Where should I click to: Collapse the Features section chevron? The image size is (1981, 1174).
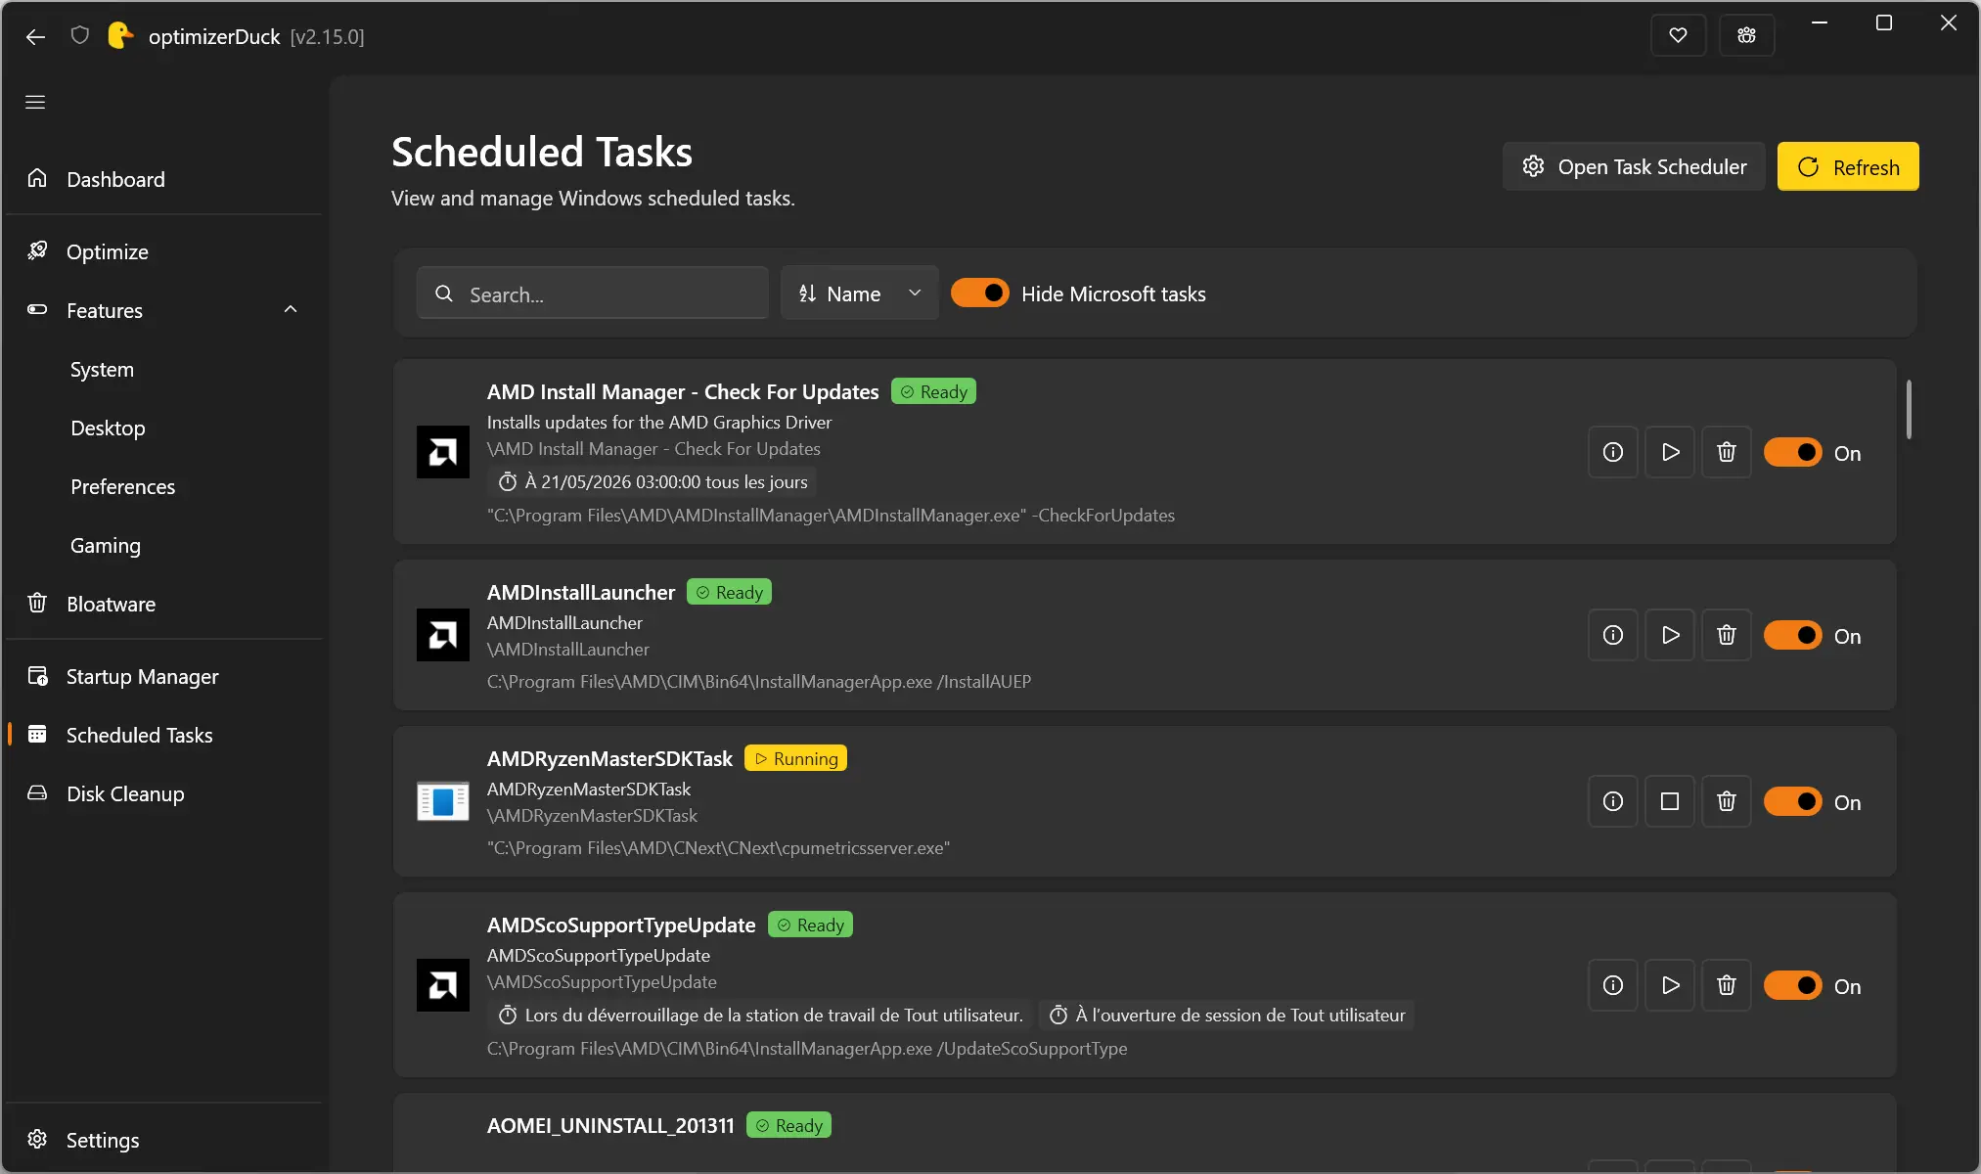(291, 310)
